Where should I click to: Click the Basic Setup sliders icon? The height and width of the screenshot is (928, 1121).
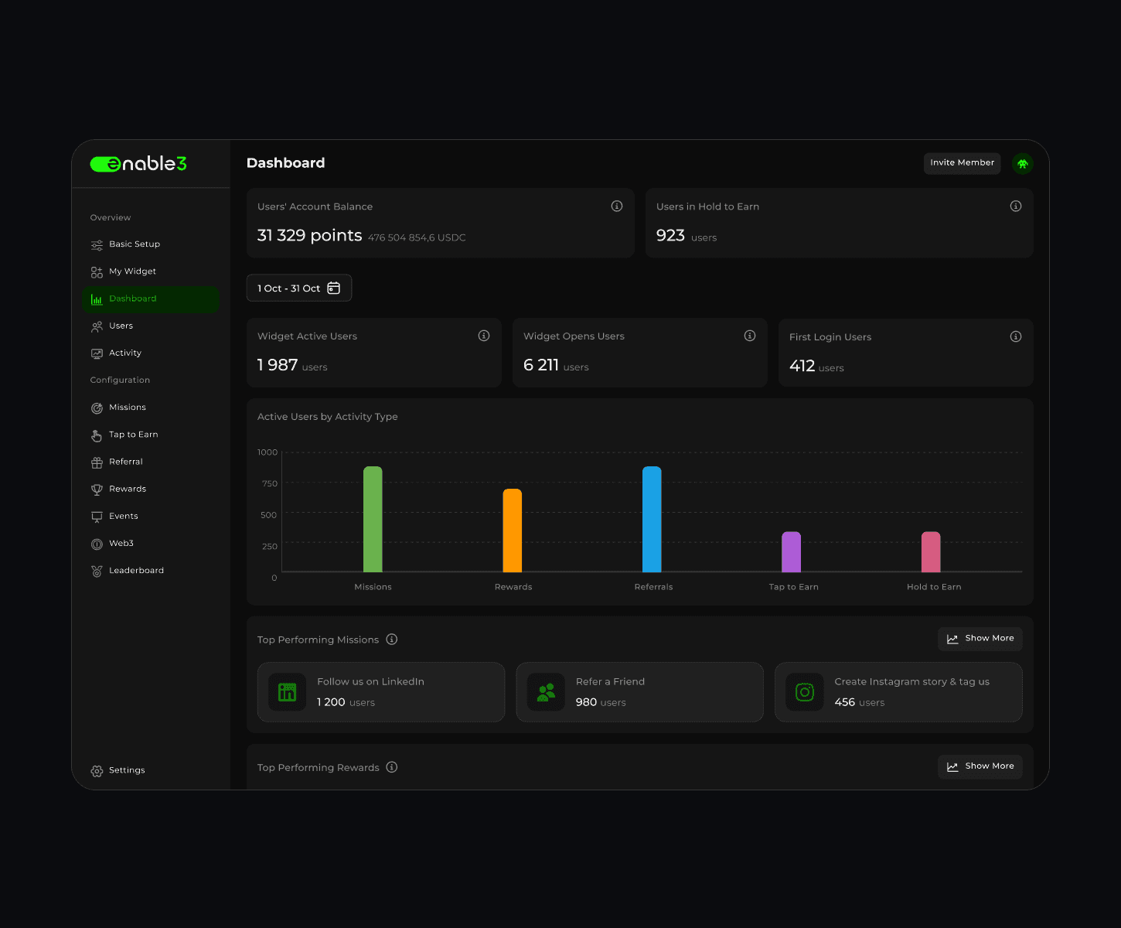pos(97,244)
